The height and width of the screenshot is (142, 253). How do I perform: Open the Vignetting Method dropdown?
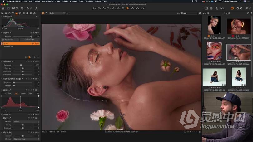click(x=26, y=139)
